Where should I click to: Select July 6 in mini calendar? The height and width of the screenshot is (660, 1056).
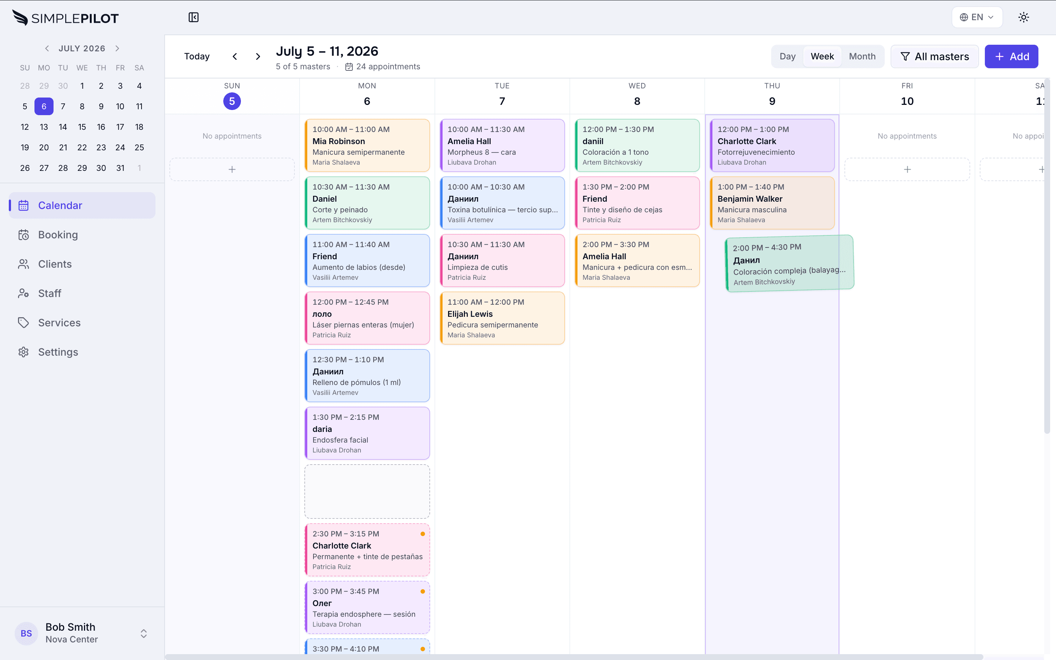(44, 106)
